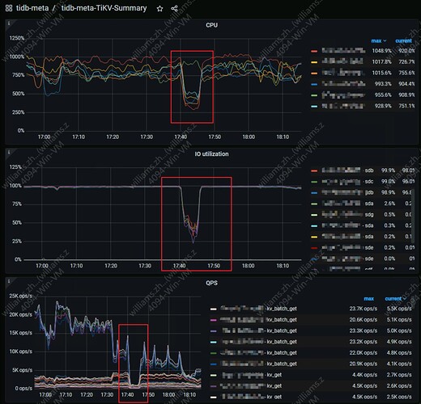The width and height of the screenshot is (421, 404).
Task: Toggle CPU series with max 955.6%
Action: tap(343, 95)
